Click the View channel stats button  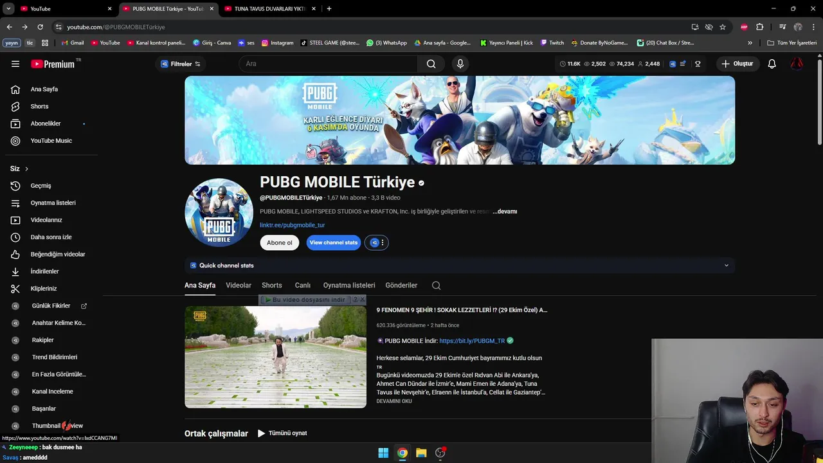(x=333, y=242)
